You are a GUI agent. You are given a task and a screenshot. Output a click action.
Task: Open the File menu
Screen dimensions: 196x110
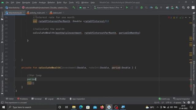(x=7, y=2)
